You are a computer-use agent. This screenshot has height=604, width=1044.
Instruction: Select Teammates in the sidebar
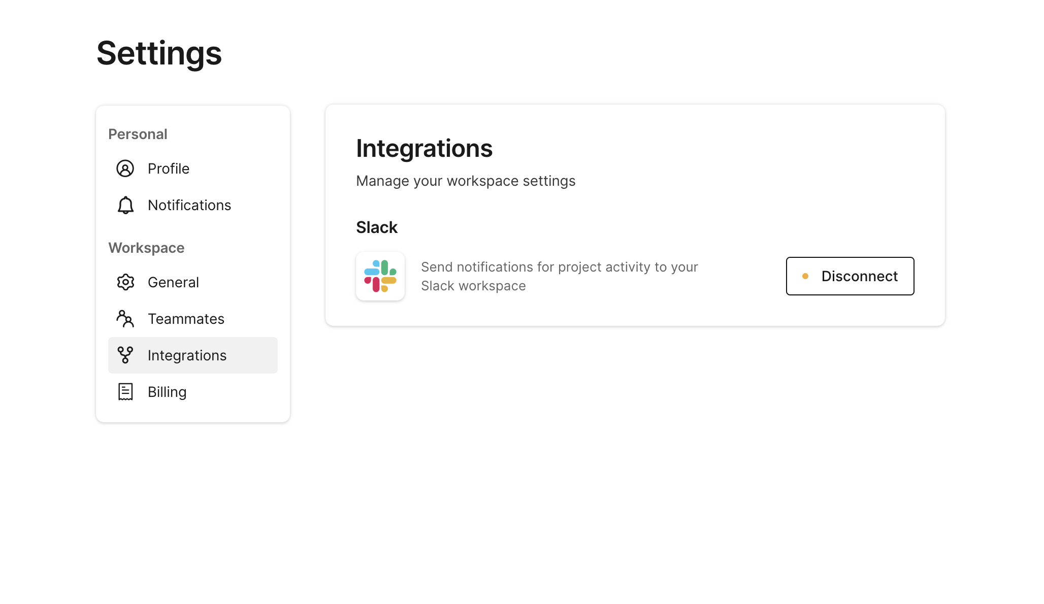(186, 319)
